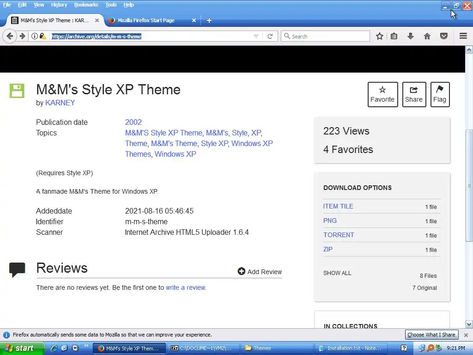
Task: Close the Mozilla Firefox Start Page tab
Action: [194, 20]
